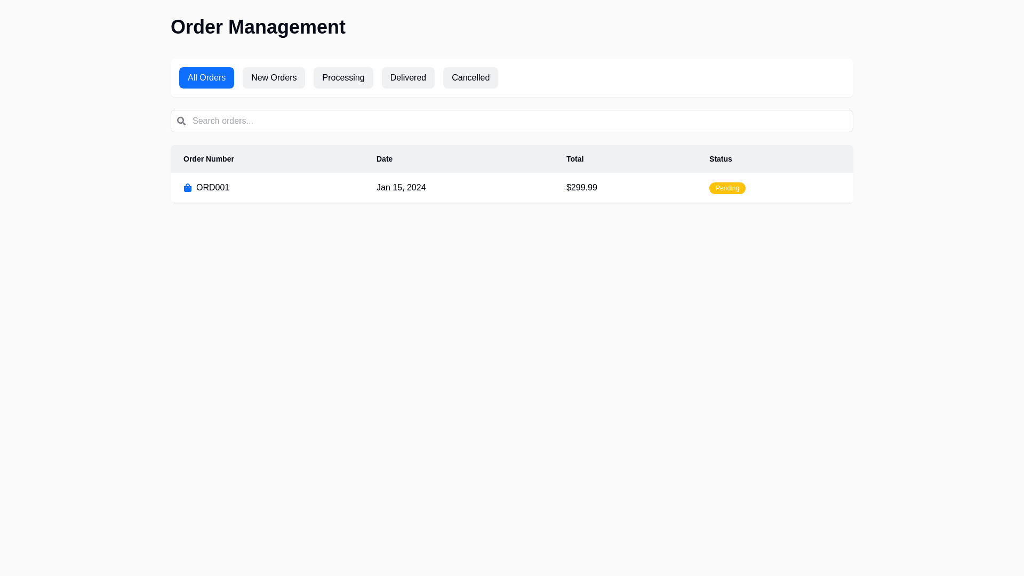Click the Jan 15, 2024 date cell

(401, 188)
